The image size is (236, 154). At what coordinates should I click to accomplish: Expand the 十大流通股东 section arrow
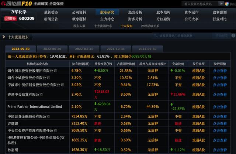click(x=4, y=37)
